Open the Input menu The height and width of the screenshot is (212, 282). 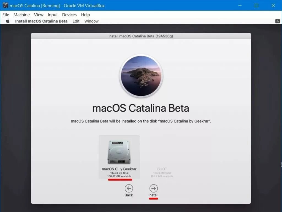[53, 15]
